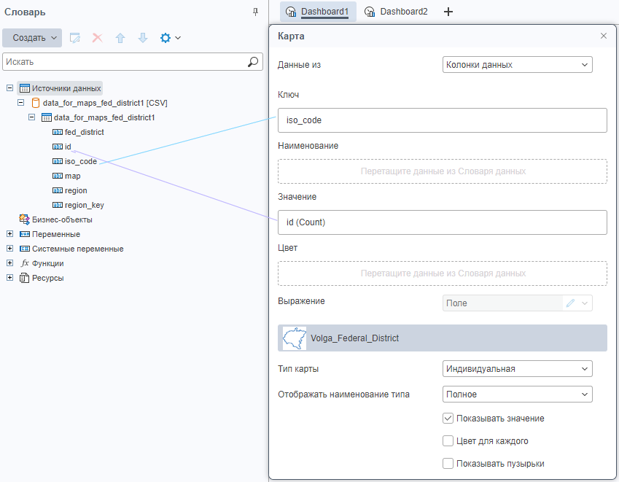
Task: Pin the Словарь panel with pin icon
Action: pyautogui.click(x=255, y=12)
